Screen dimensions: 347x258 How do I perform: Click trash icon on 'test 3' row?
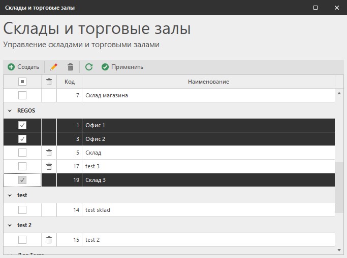click(49, 166)
